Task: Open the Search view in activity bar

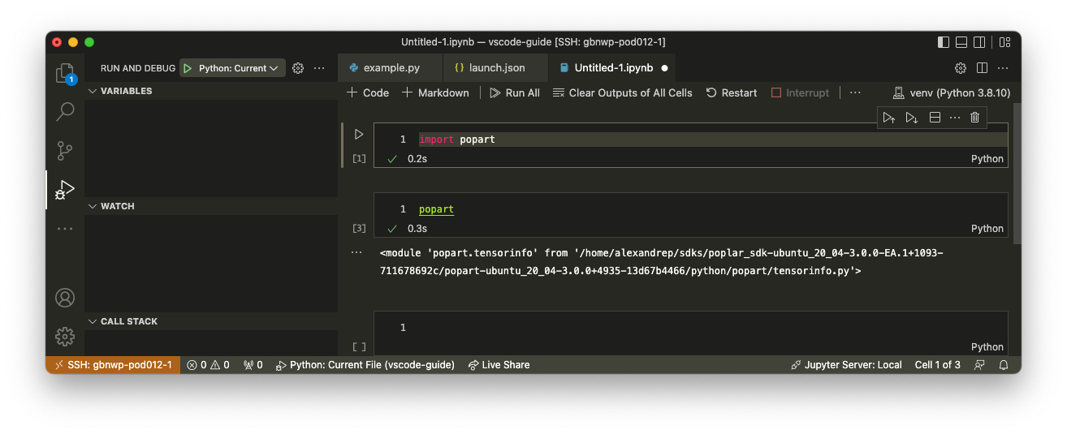Action: click(x=65, y=111)
